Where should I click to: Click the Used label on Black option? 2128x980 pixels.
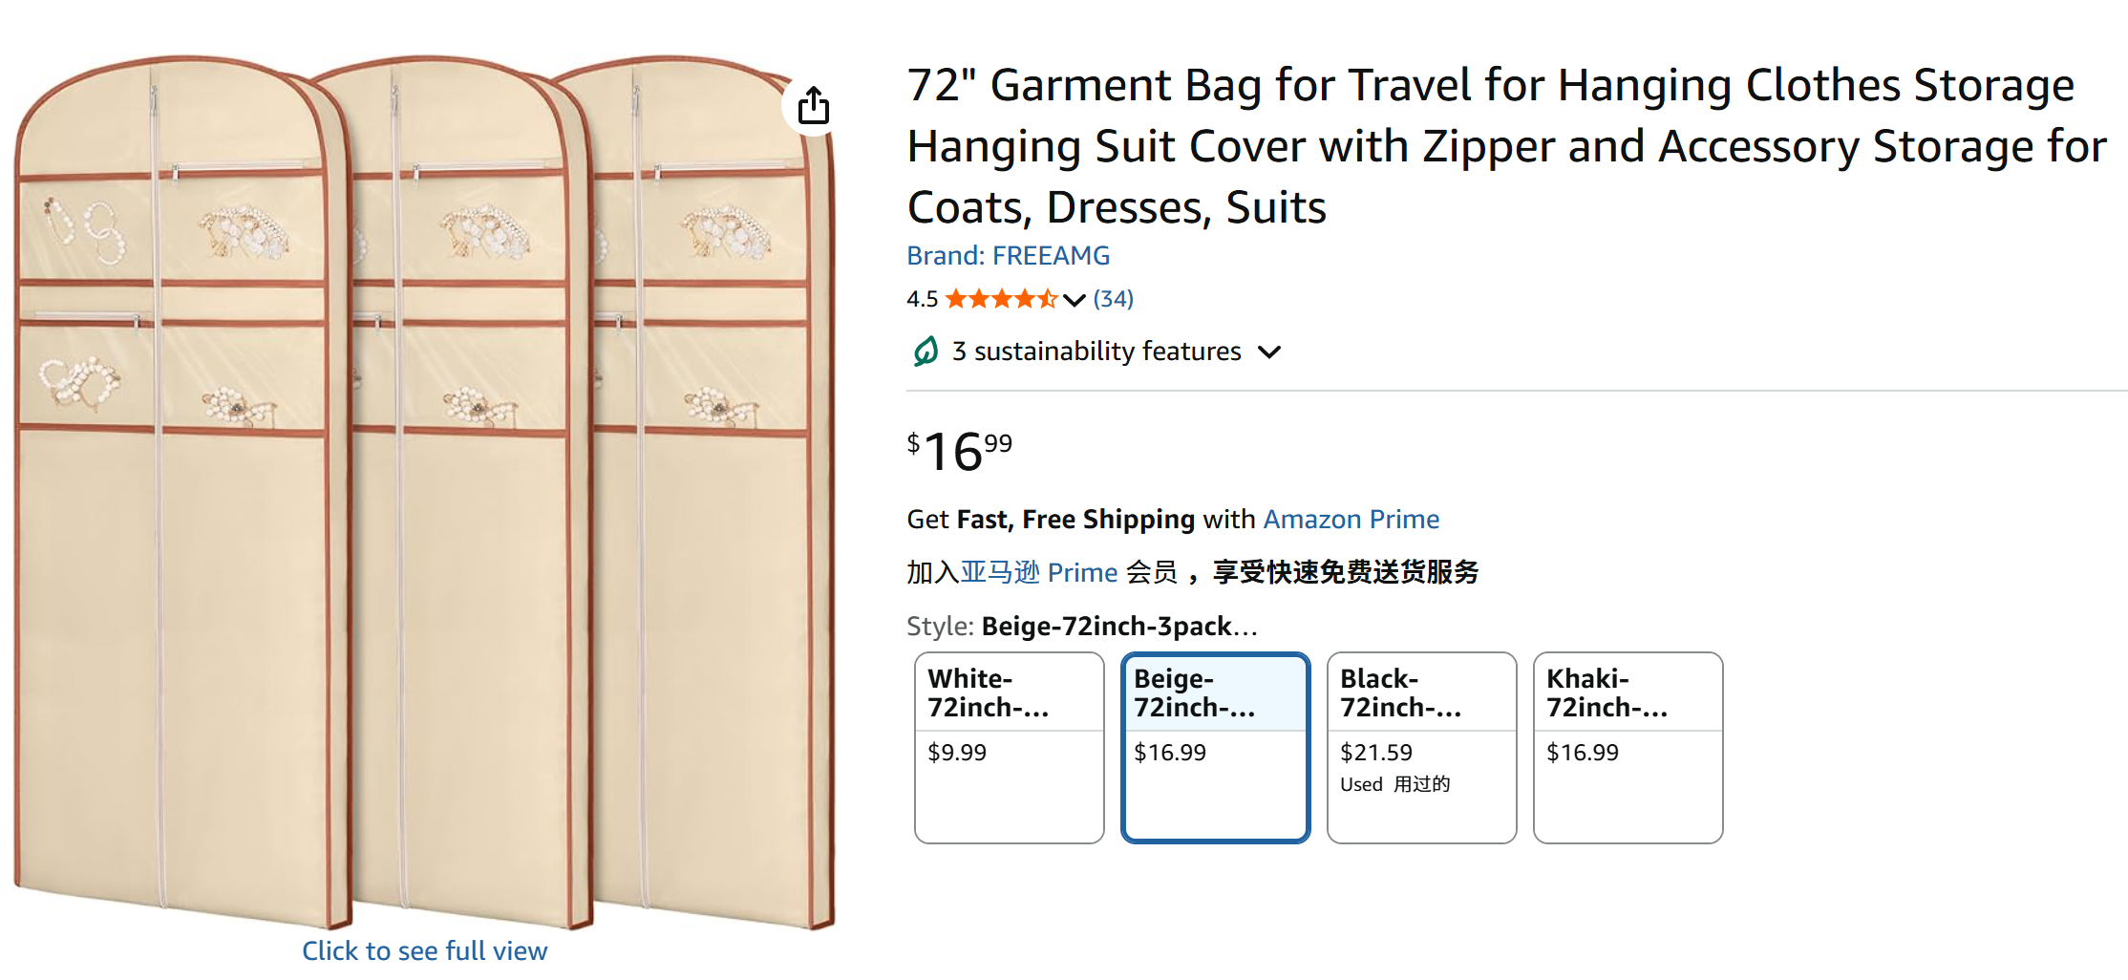click(x=1361, y=784)
